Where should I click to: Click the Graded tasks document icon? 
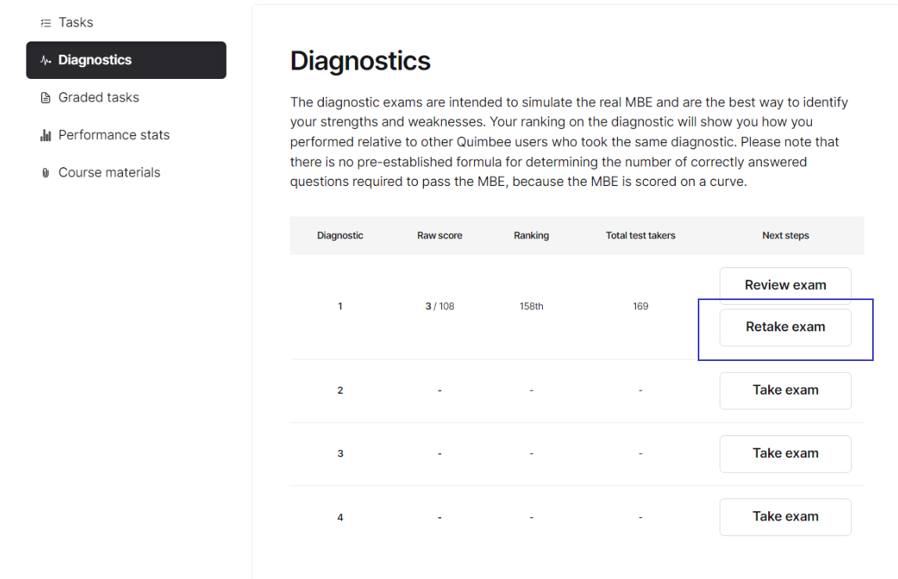click(46, 98)
